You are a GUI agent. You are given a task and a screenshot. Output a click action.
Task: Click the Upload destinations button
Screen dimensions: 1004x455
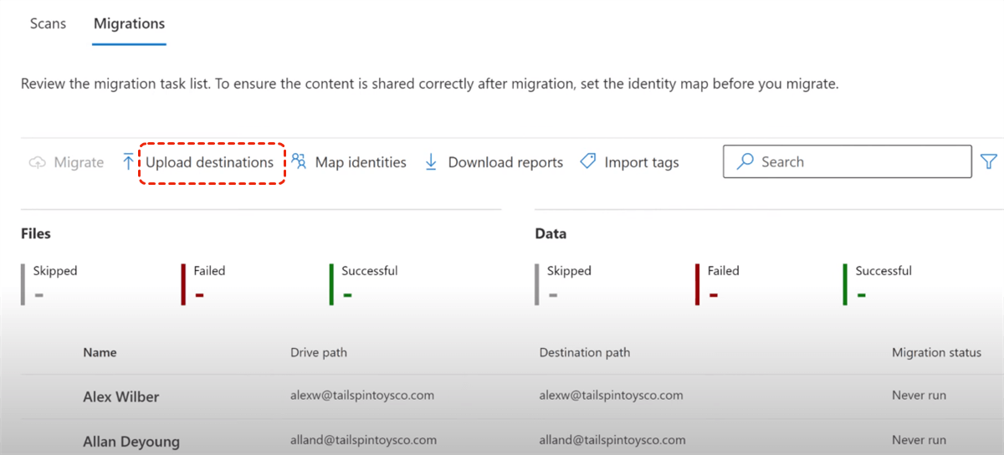click(210, 162)
